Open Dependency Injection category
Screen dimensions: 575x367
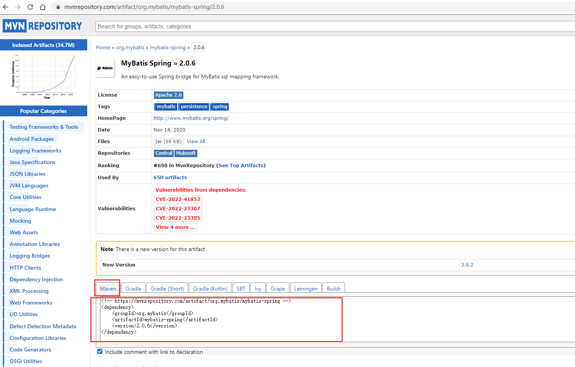[36, 279]
